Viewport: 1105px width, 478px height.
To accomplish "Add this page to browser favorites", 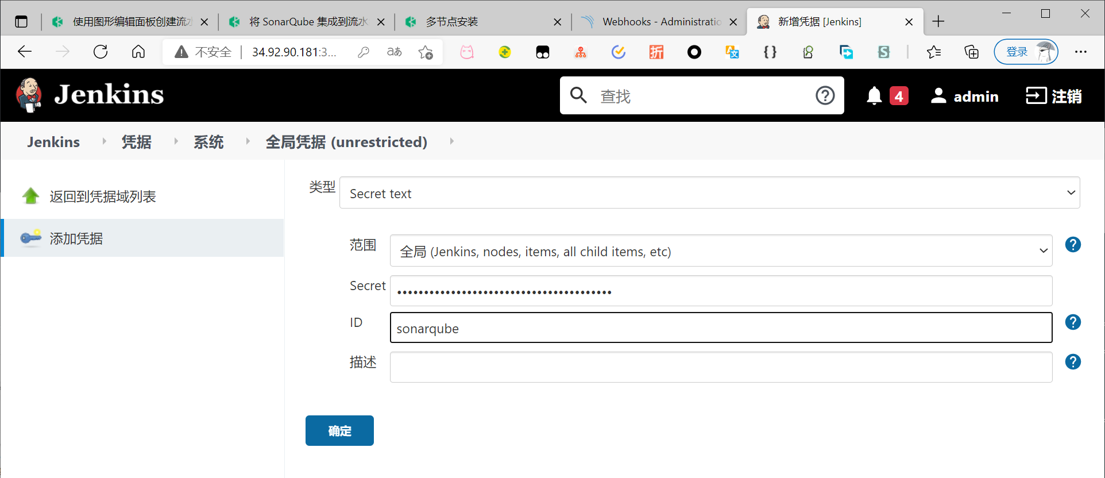I will pos(426,52).
